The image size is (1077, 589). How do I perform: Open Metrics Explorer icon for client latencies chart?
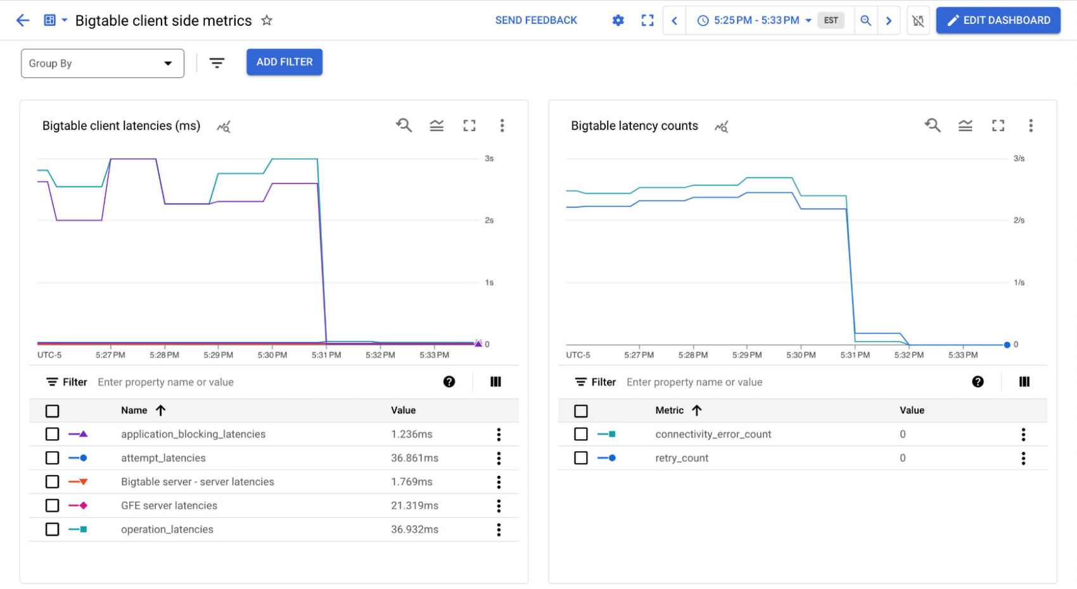point(224,127)
